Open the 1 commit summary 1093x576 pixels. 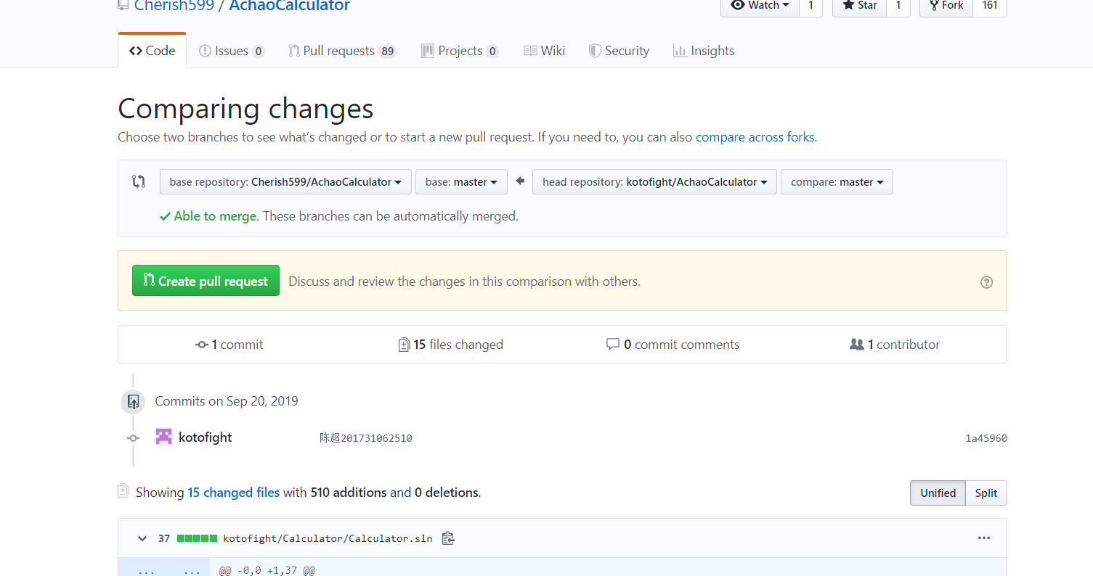pos(229,345)
